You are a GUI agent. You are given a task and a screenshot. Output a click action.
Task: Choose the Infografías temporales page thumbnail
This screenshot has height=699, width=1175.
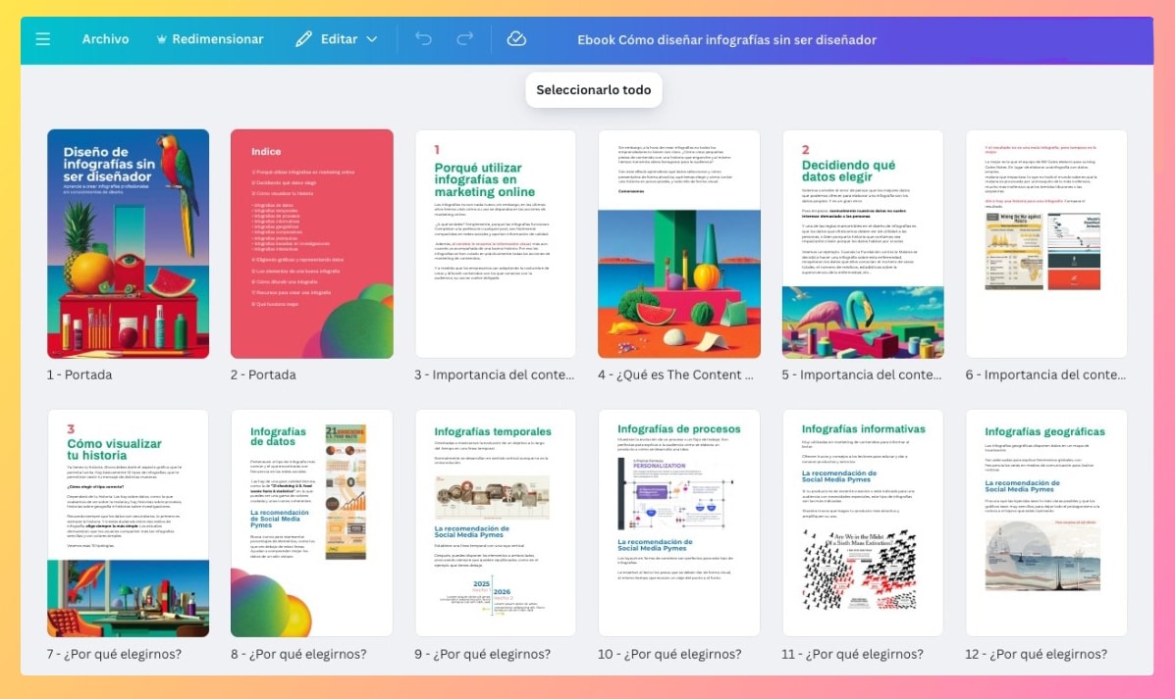495,523
